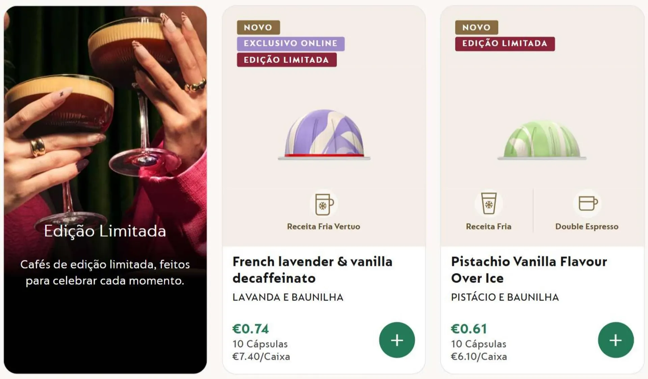The width and height of the screenshot is (648, 379).
Task: Click the Novo badge on lavender card
Action: 258,27
